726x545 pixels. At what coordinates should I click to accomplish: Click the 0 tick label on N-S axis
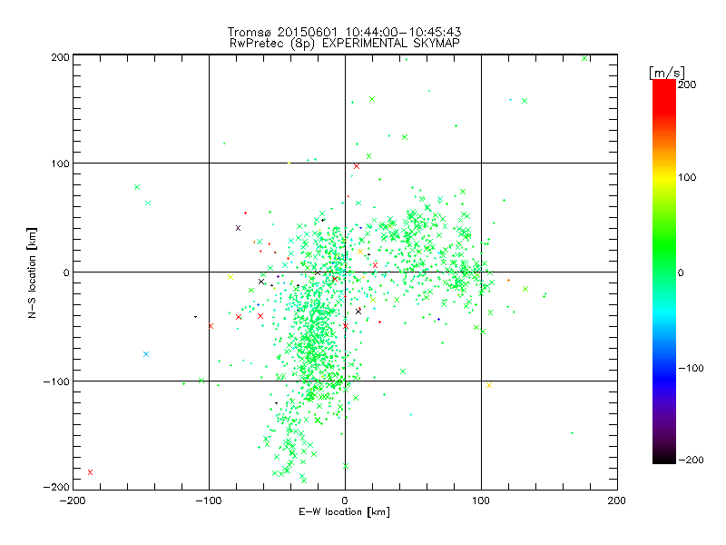[66, 272]
